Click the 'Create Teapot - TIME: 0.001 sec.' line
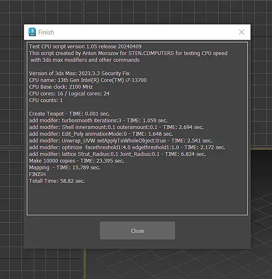 pos(69,114)
